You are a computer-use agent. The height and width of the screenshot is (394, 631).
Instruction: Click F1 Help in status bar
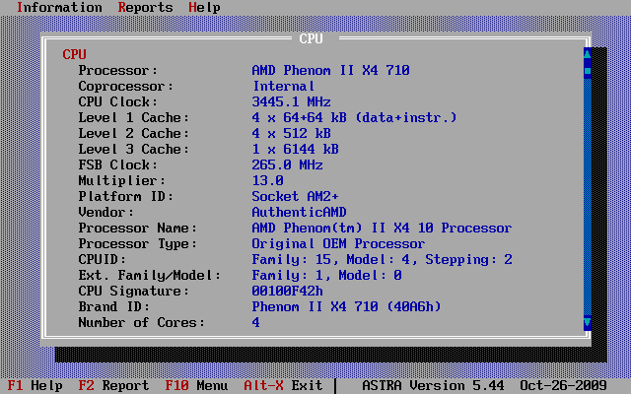tap(35, 385)
